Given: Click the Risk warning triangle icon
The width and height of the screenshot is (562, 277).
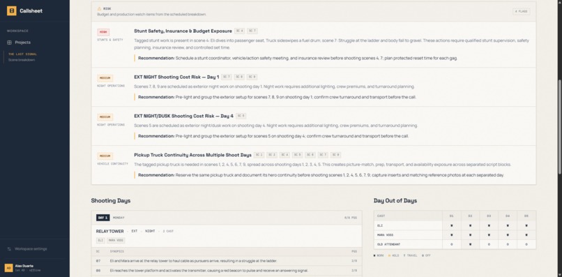Looking at the screenshot, I should 99,8.
